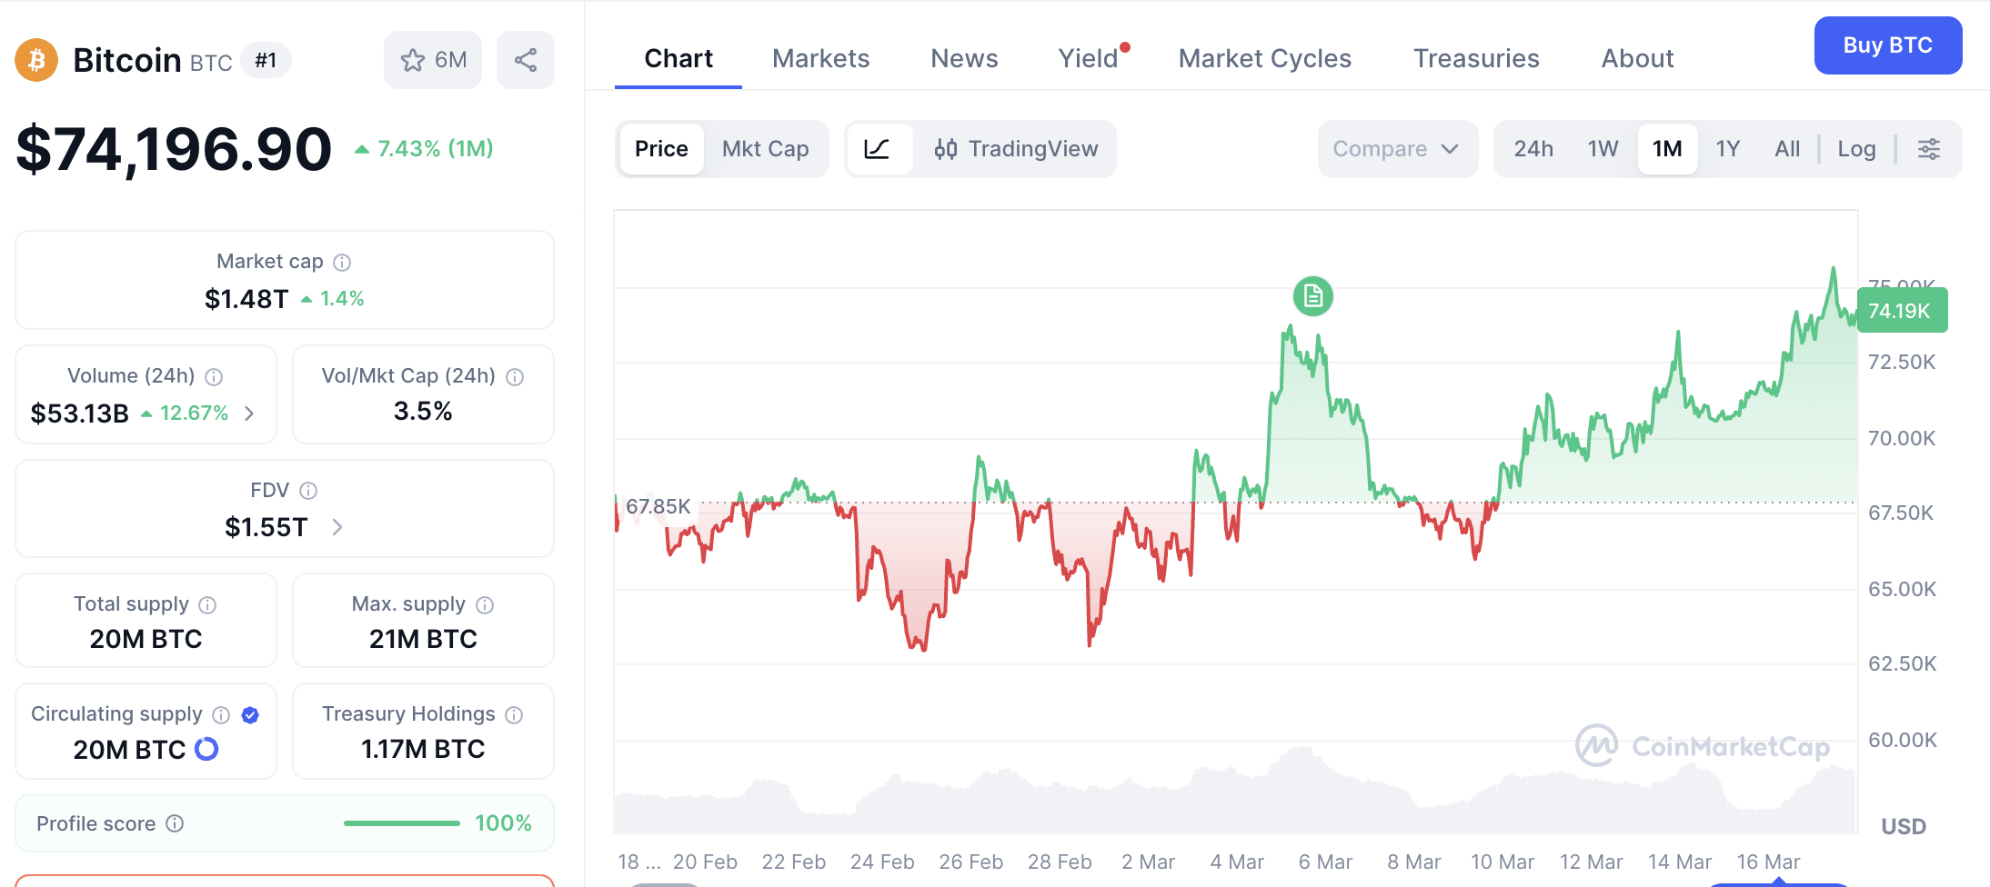1990x887 pixels.
Task: Select the 1Y time range
Action: coord(1727,149)
